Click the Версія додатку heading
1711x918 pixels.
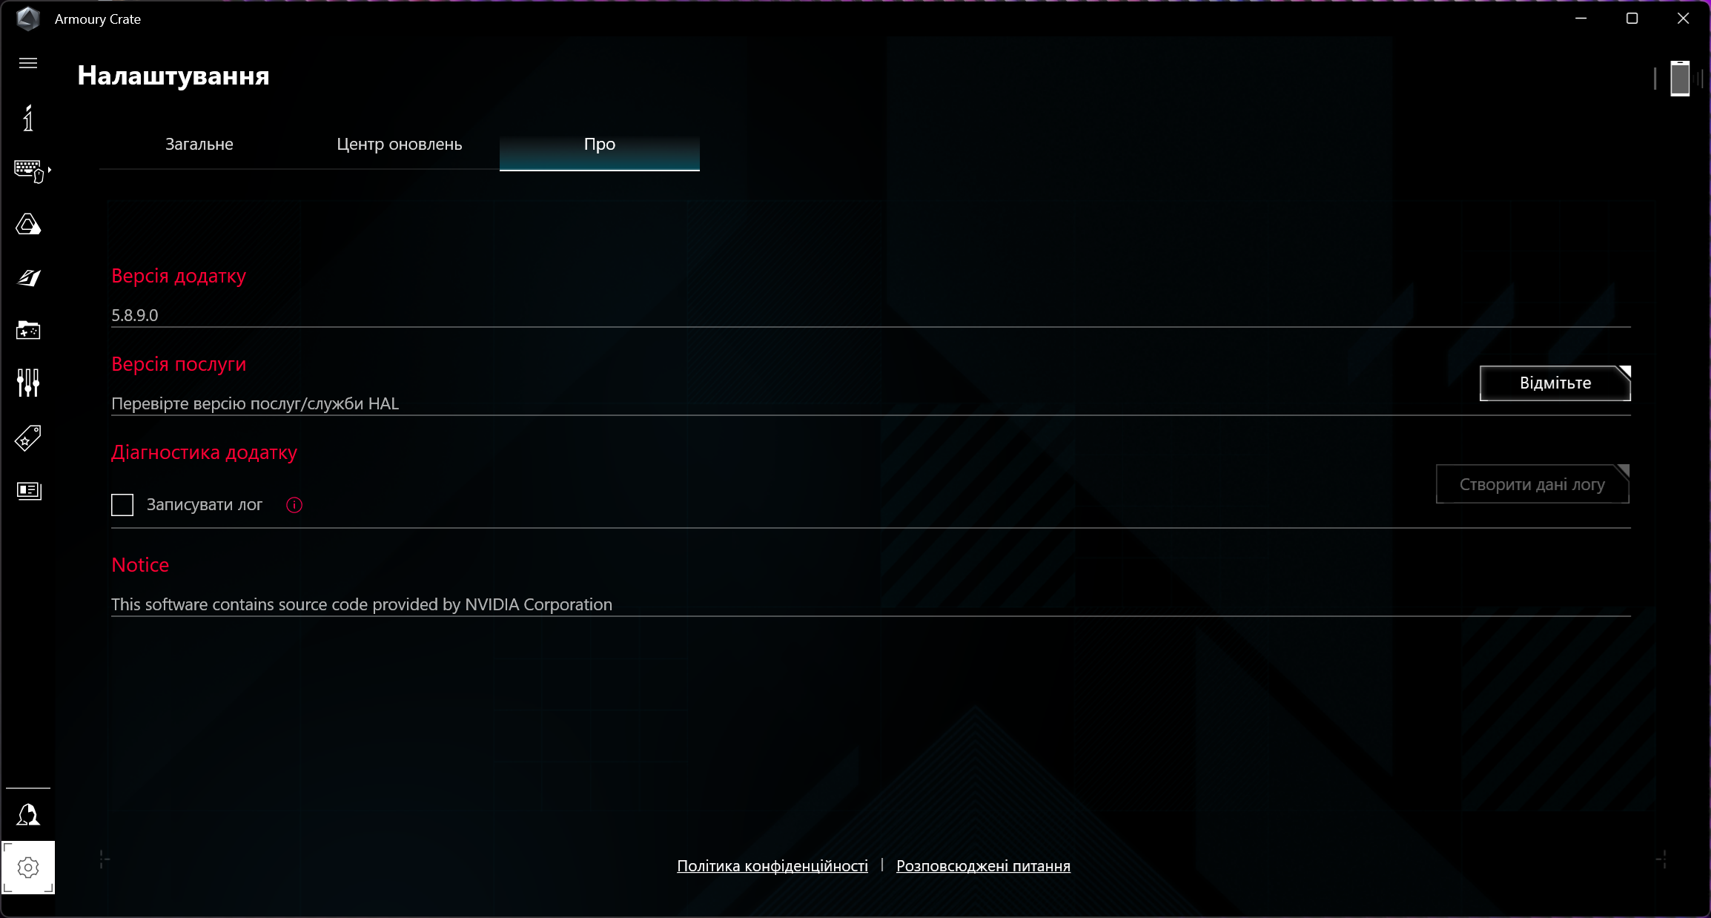pos(179,276)
